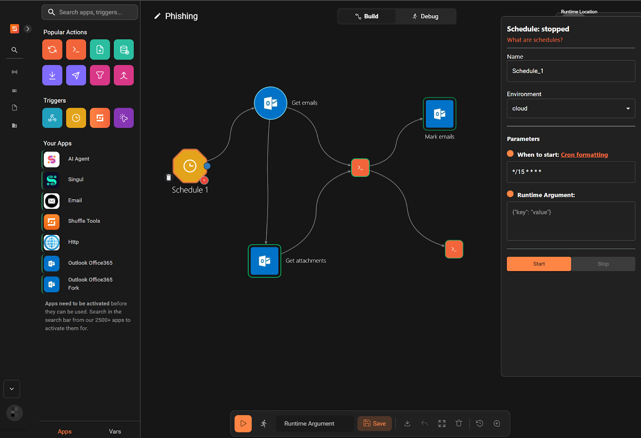
Task: Expand the left navigation panel chevron
Action: click(28, 28)
